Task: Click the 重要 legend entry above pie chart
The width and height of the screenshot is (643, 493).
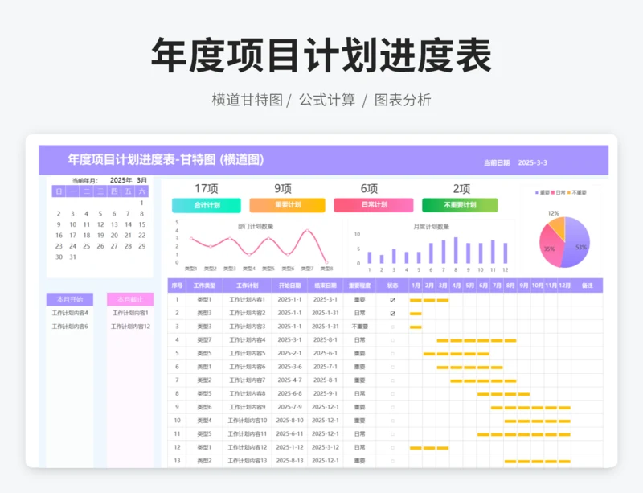Action: coord(542,192)
